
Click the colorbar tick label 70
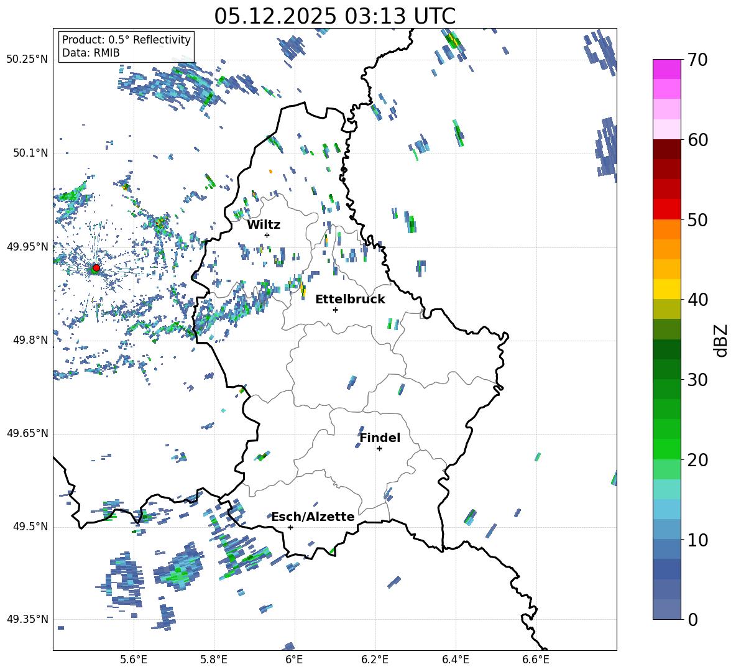pyautogui.click(x=697, y=60)
